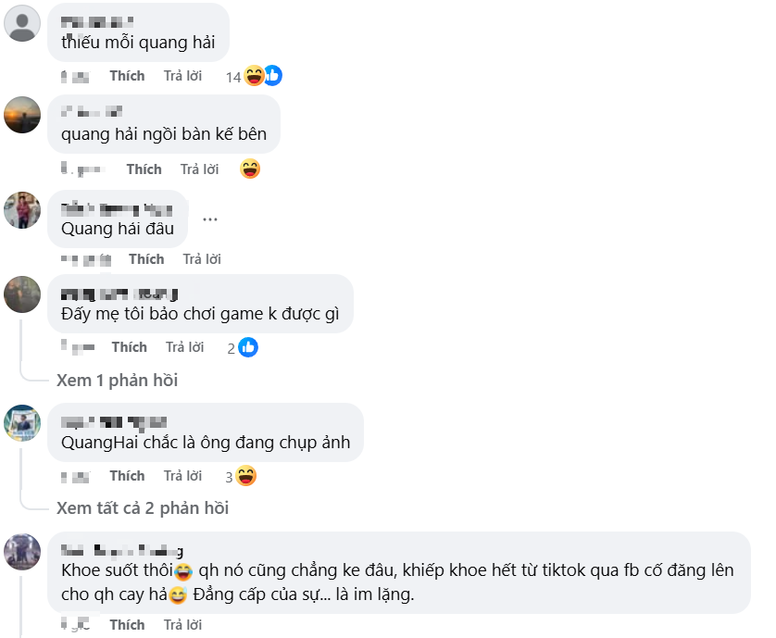Click haha reaction on "QuangHai chắc là" comment
The width and height of the screenshot is (776, 638).
point(246,476)
